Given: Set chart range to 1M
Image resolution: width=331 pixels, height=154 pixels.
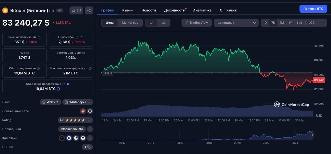Looking at the screenshot, I should tap(282, 23).
